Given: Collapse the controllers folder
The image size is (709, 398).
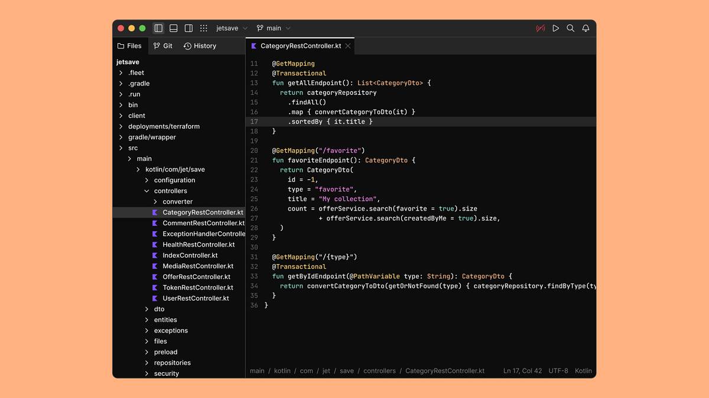Looking at the screenshot, I should coord(147,191).
